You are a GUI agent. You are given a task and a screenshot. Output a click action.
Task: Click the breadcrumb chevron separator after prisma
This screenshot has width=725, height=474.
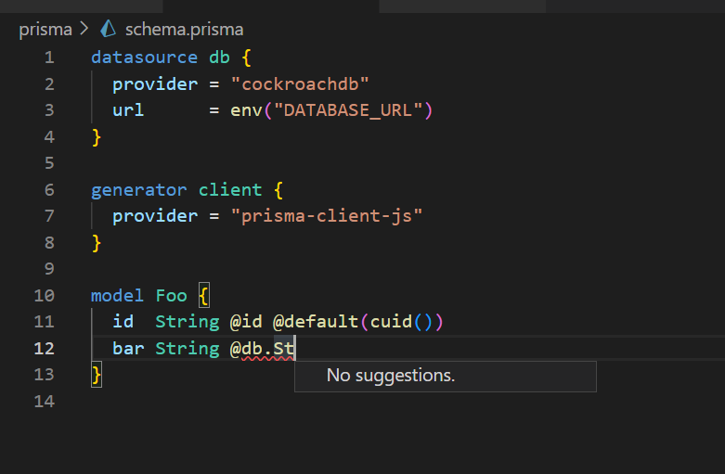[x=84, y=29]
